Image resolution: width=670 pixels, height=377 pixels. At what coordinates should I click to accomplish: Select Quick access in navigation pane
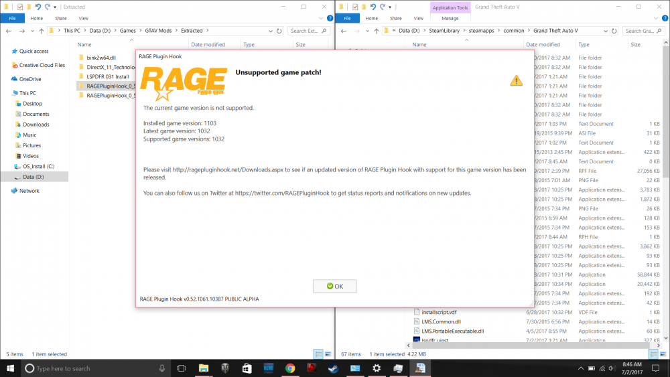pos(33,52)
